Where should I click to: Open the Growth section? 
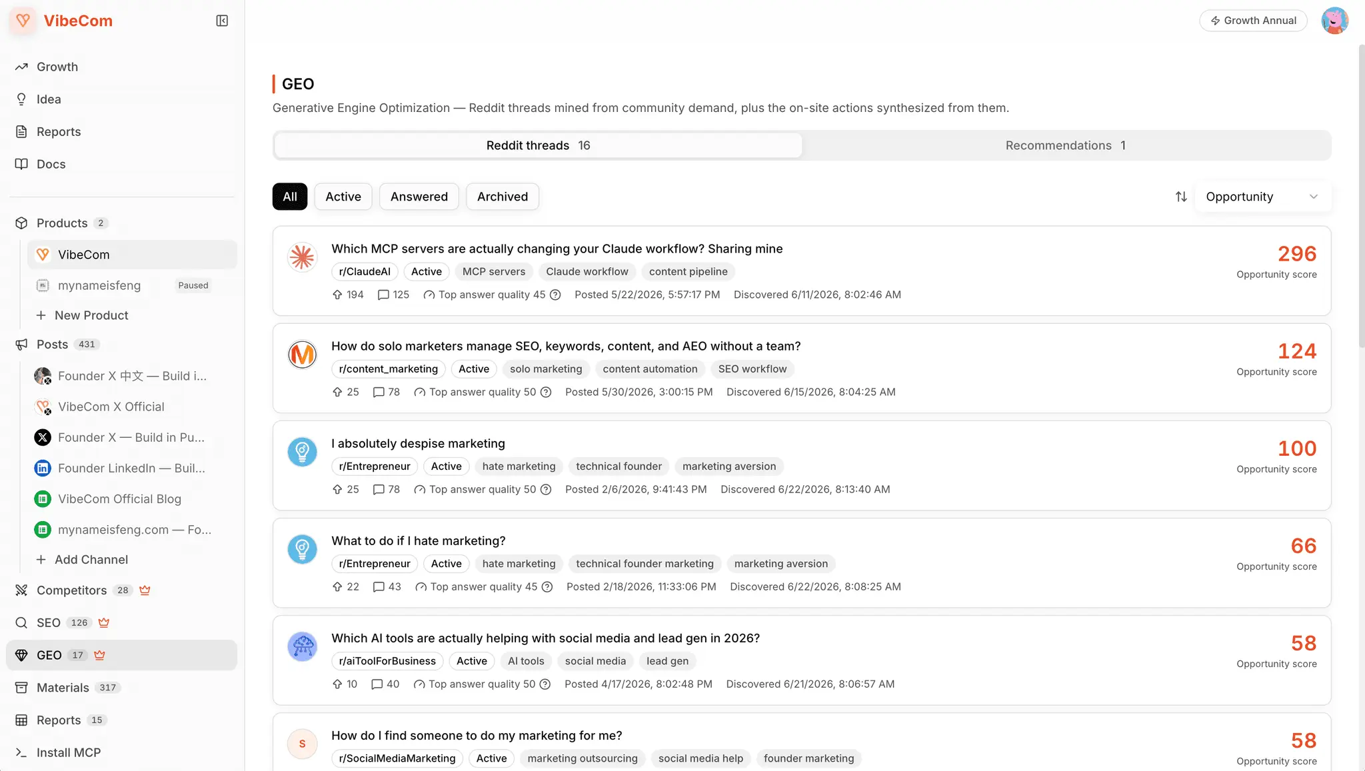tap(121, 67)
